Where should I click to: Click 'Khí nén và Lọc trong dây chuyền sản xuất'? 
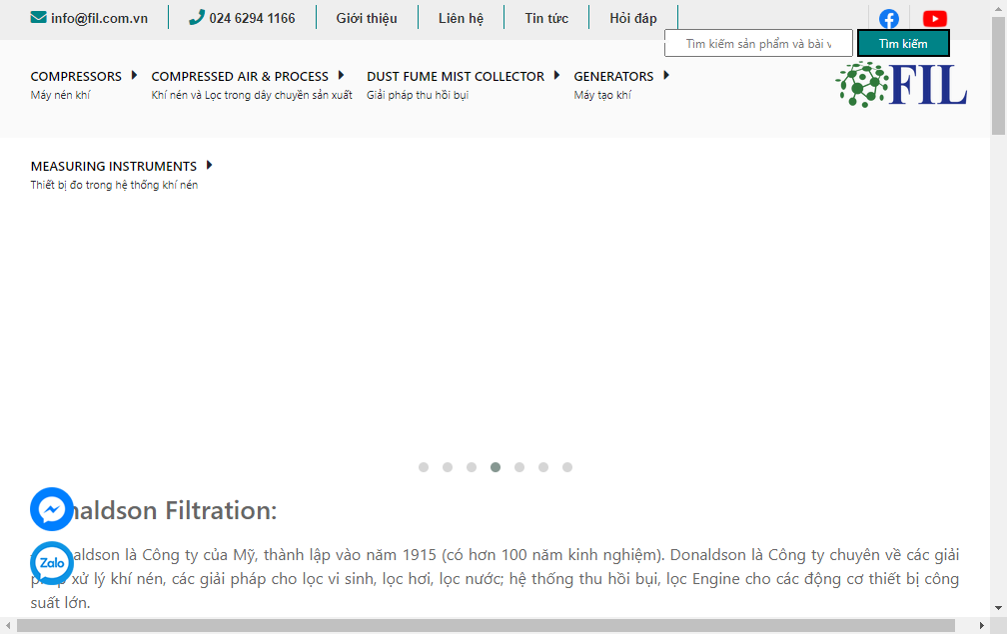point(252,95)
